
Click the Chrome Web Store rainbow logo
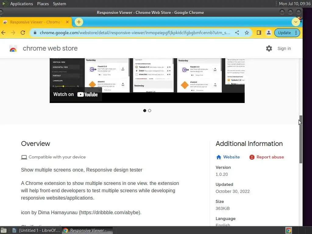tap(13, 48)
